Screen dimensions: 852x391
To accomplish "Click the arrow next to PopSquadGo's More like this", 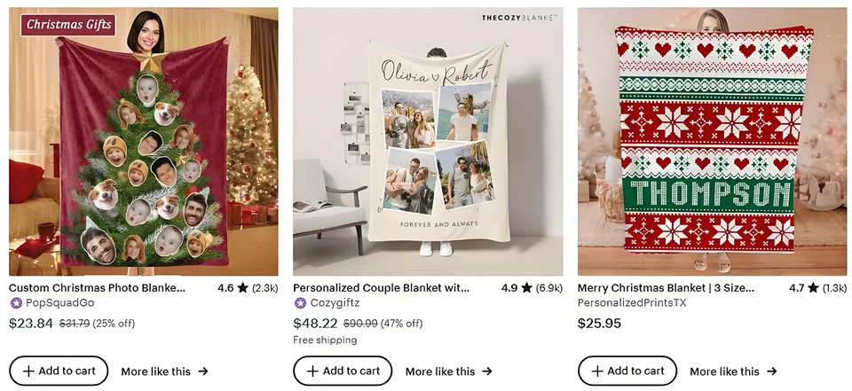I will (x=202, y=371).
